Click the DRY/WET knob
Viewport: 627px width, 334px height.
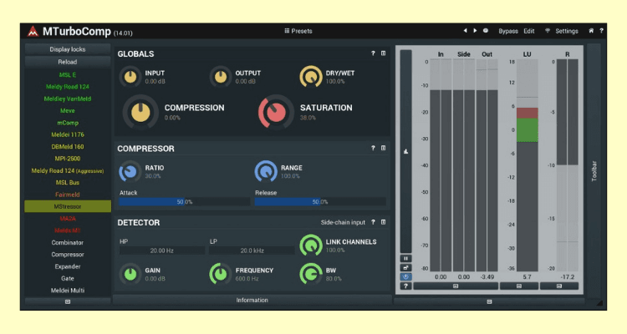[311, 77]
